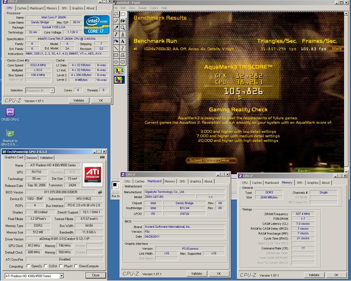Open the Validation tab in GPU-Z
Viewport: 351px width, 281px height.
pyautogui.click(x=46, y=158)
